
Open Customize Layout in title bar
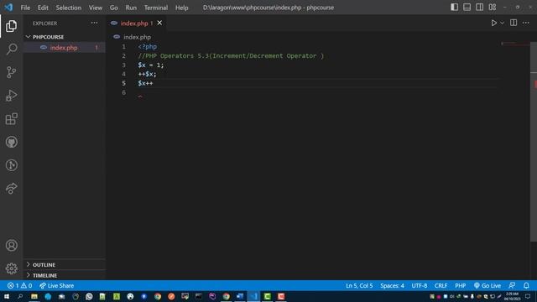(x=493, y=8)
